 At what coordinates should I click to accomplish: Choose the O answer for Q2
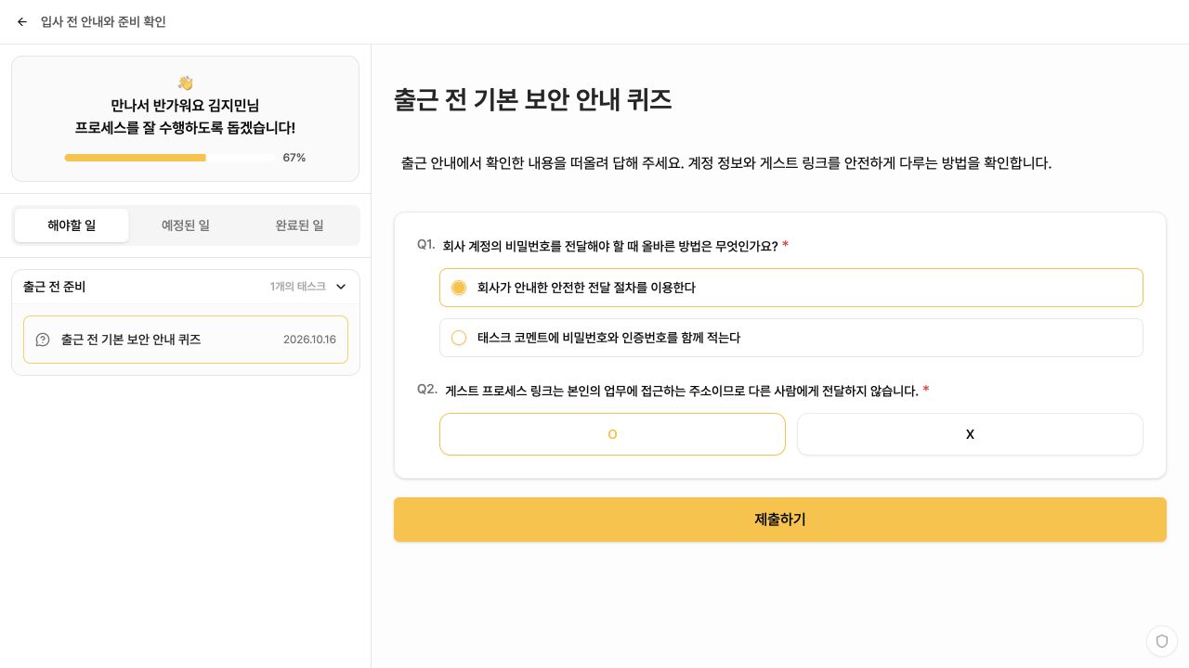(x=612, y=434)
